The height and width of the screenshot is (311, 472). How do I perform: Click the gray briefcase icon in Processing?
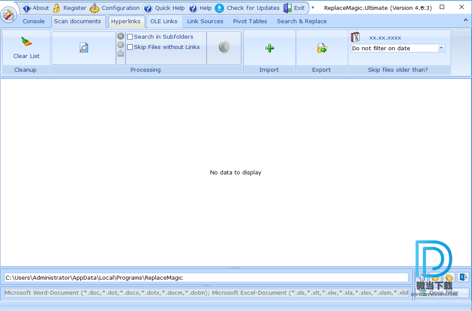121,53
